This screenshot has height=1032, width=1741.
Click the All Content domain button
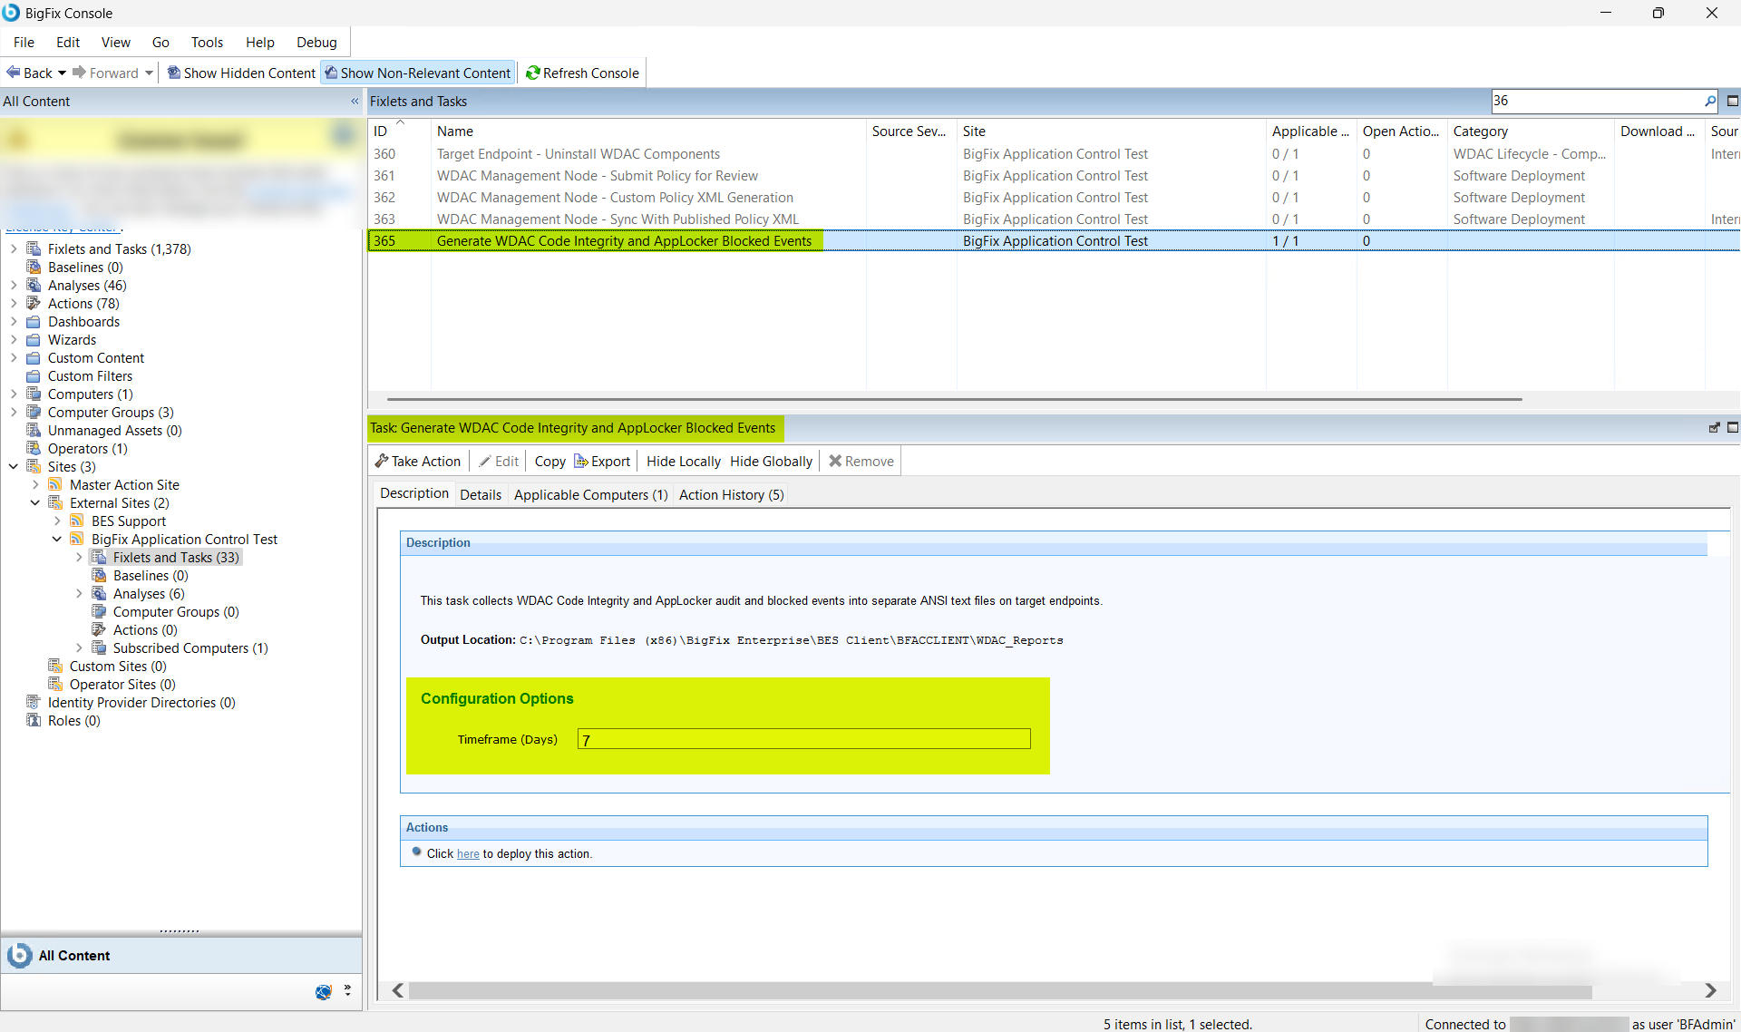point(181,955)
